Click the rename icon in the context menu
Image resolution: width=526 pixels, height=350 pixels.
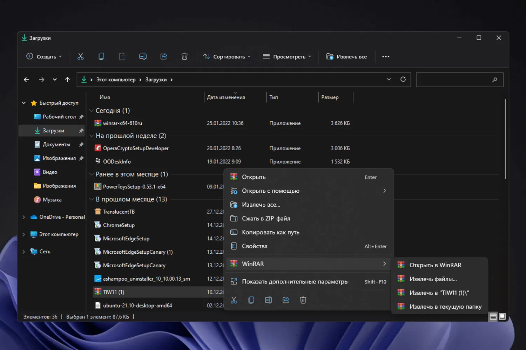(x=268, y=300)
